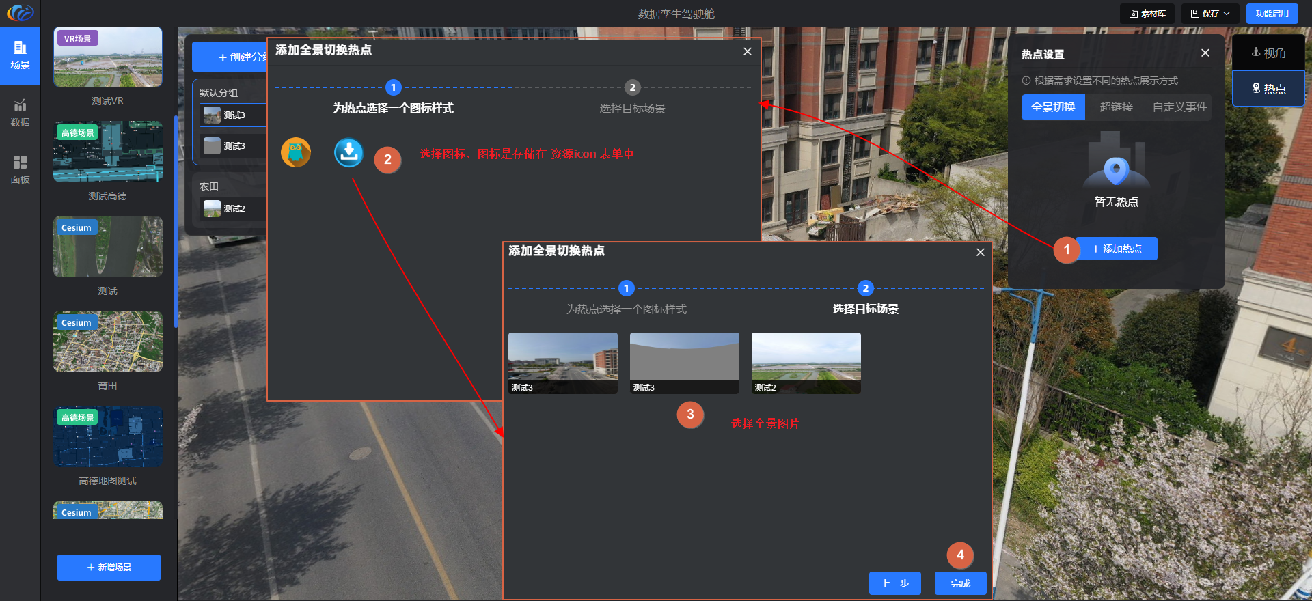Select the 测试VR scene thumbnail
Image resolution: width=1312 pixels, height=601 pixels.
(108, 58)
